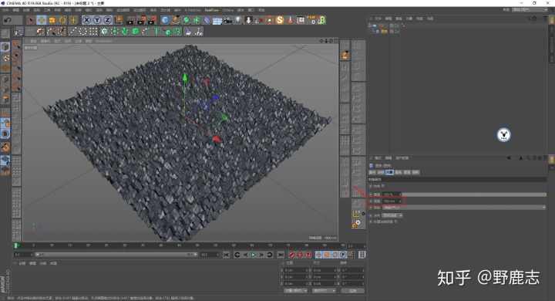
Task: Click the green JB plugin icon
Action: pos(321,20)
